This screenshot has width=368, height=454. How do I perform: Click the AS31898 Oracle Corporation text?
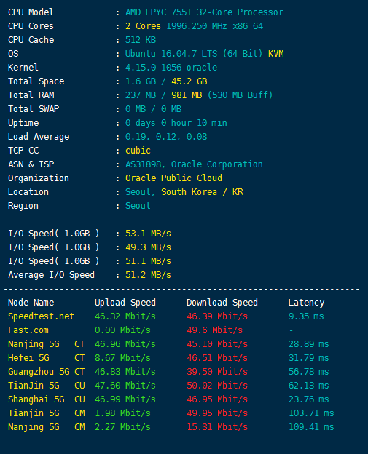pyautogui.click(x=194, y=164)
